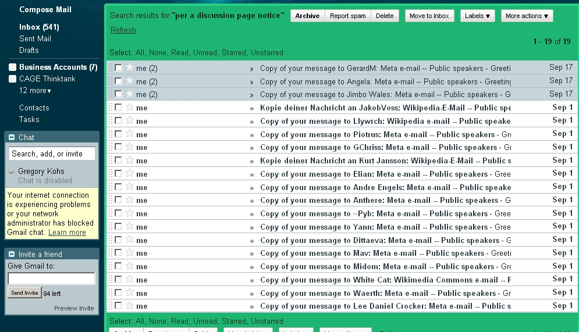Star the message to GerardM
This screenshot has height=332, width=579.
[130, 67]
